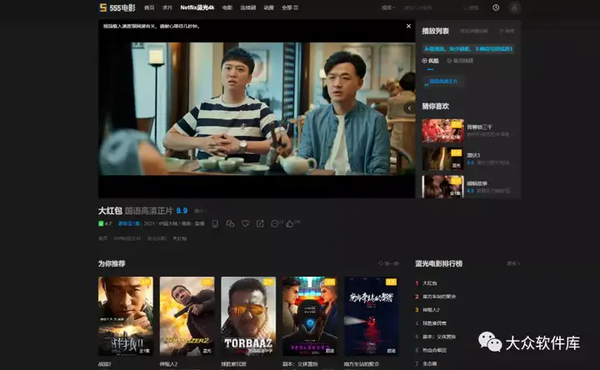Collapse the playlist side panel arrow
Viewport: 600px width, 370px height.
[409, 108]
